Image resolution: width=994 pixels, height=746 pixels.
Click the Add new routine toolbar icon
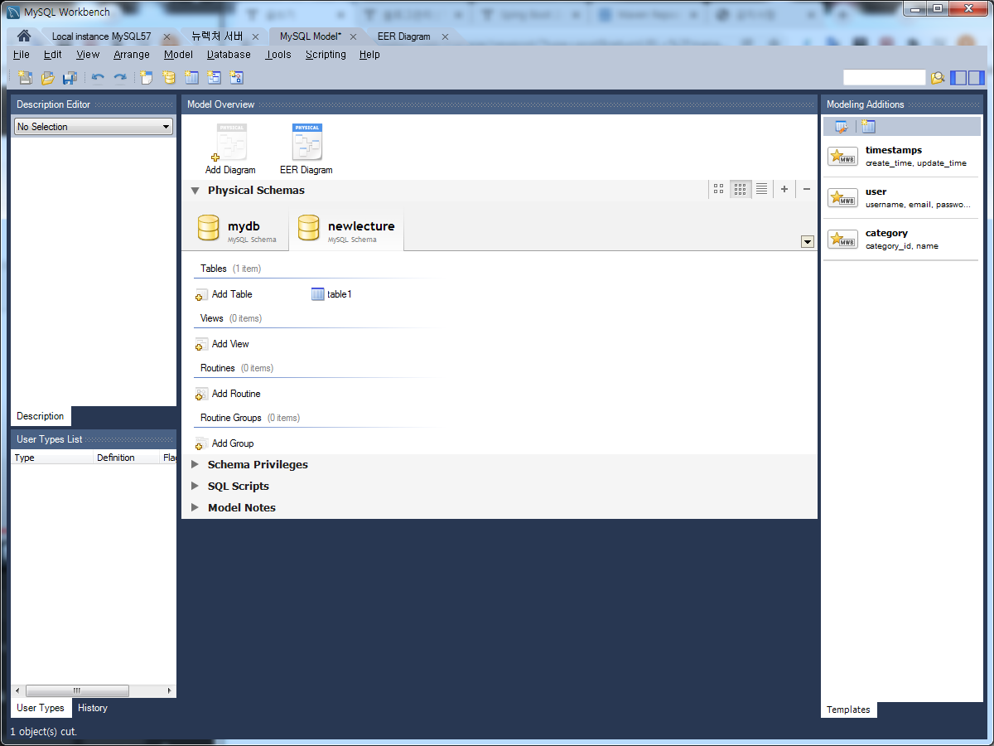[236, 77]
